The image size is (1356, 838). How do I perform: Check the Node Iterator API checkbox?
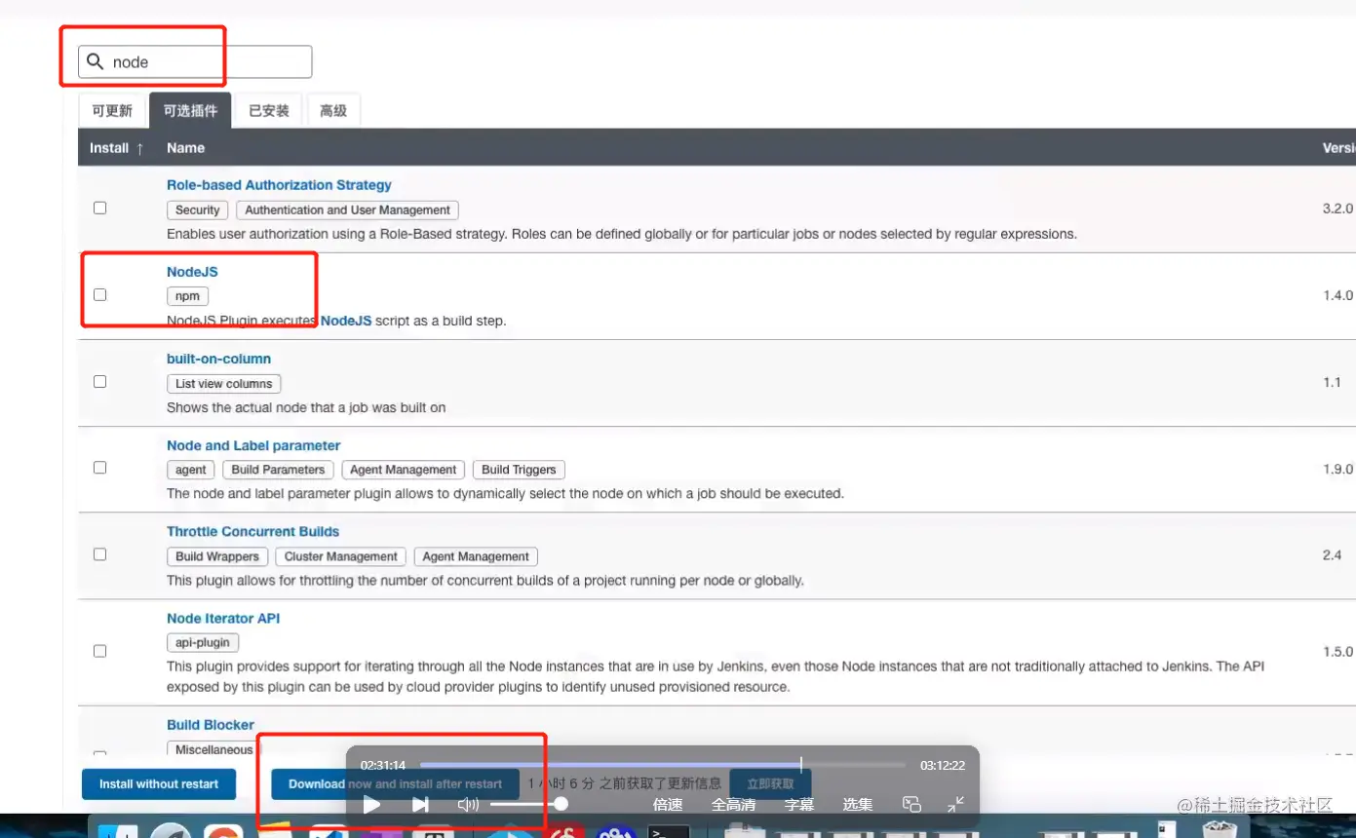99,651
